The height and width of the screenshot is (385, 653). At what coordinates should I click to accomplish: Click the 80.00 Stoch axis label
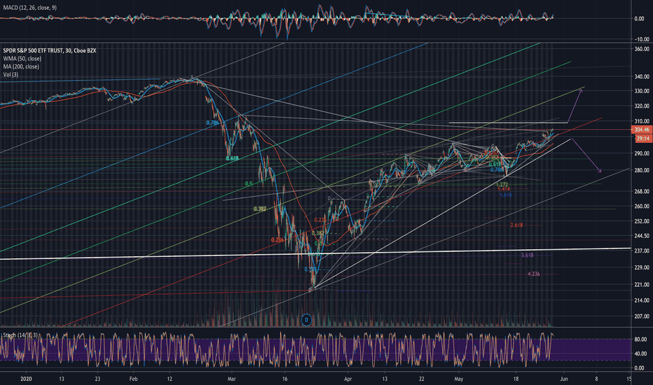click(640, 339)
